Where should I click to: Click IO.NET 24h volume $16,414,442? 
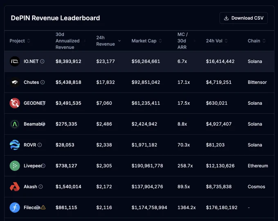220,61
